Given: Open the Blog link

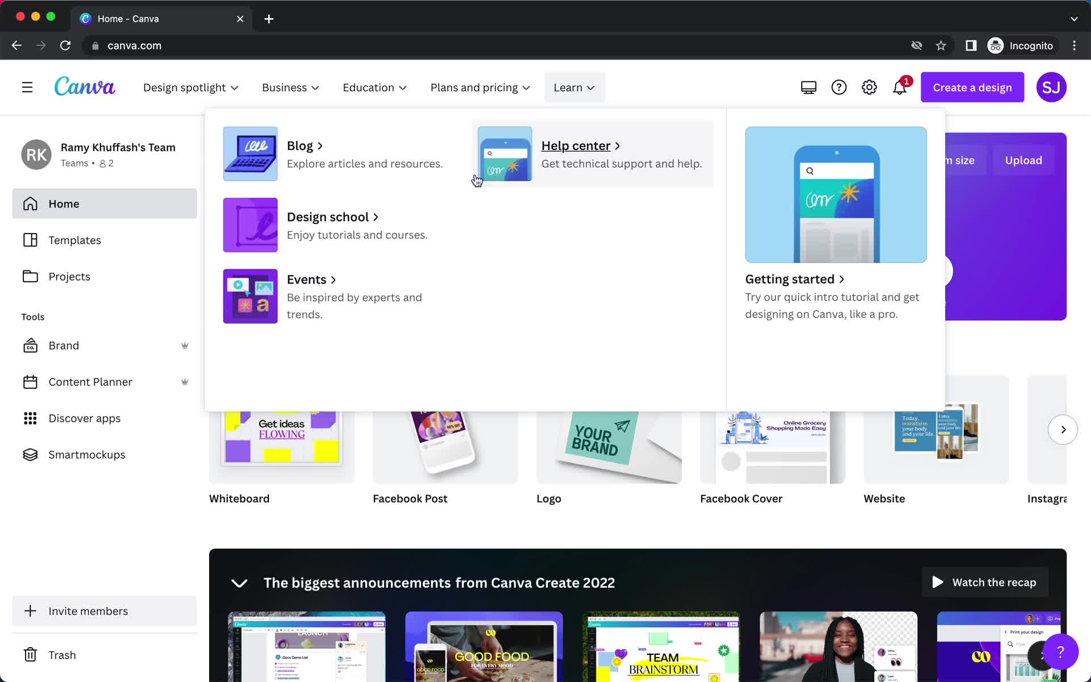Looking at the screenshot, I should click(x=305, y=145).
